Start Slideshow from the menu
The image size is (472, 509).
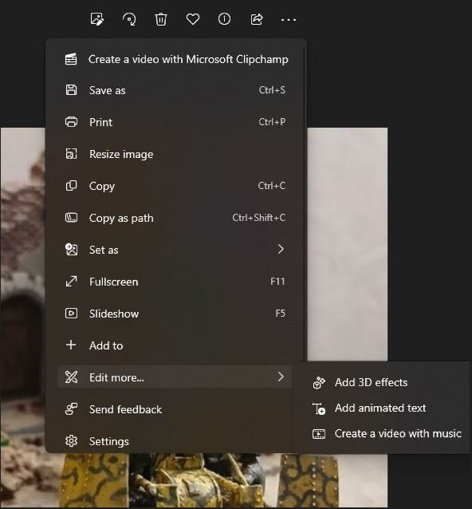tap(175, 314)
